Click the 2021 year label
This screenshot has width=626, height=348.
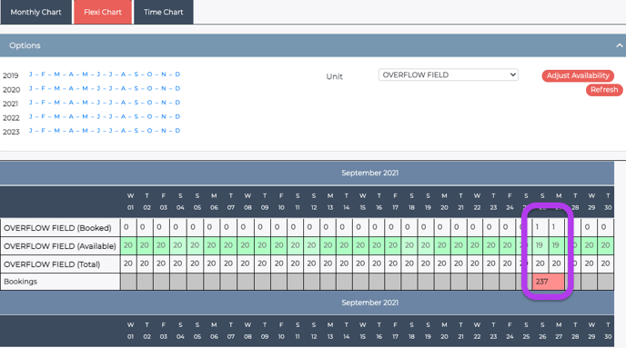click(x=10, y=104)
